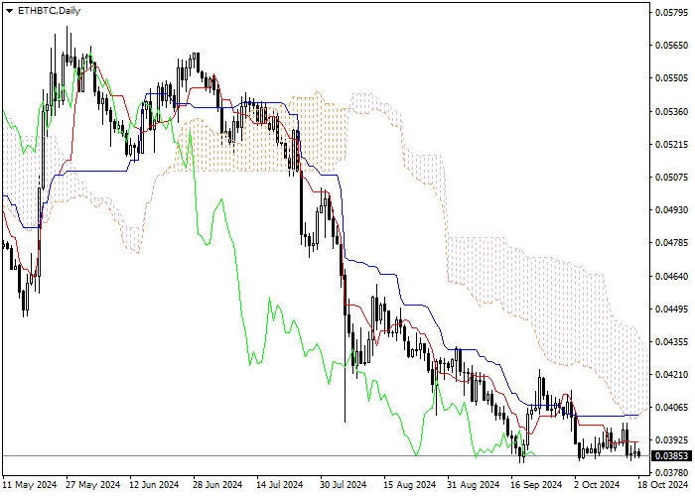
Task: Click the 0.05075 price axis label
Action: click(x=671, y=178)
